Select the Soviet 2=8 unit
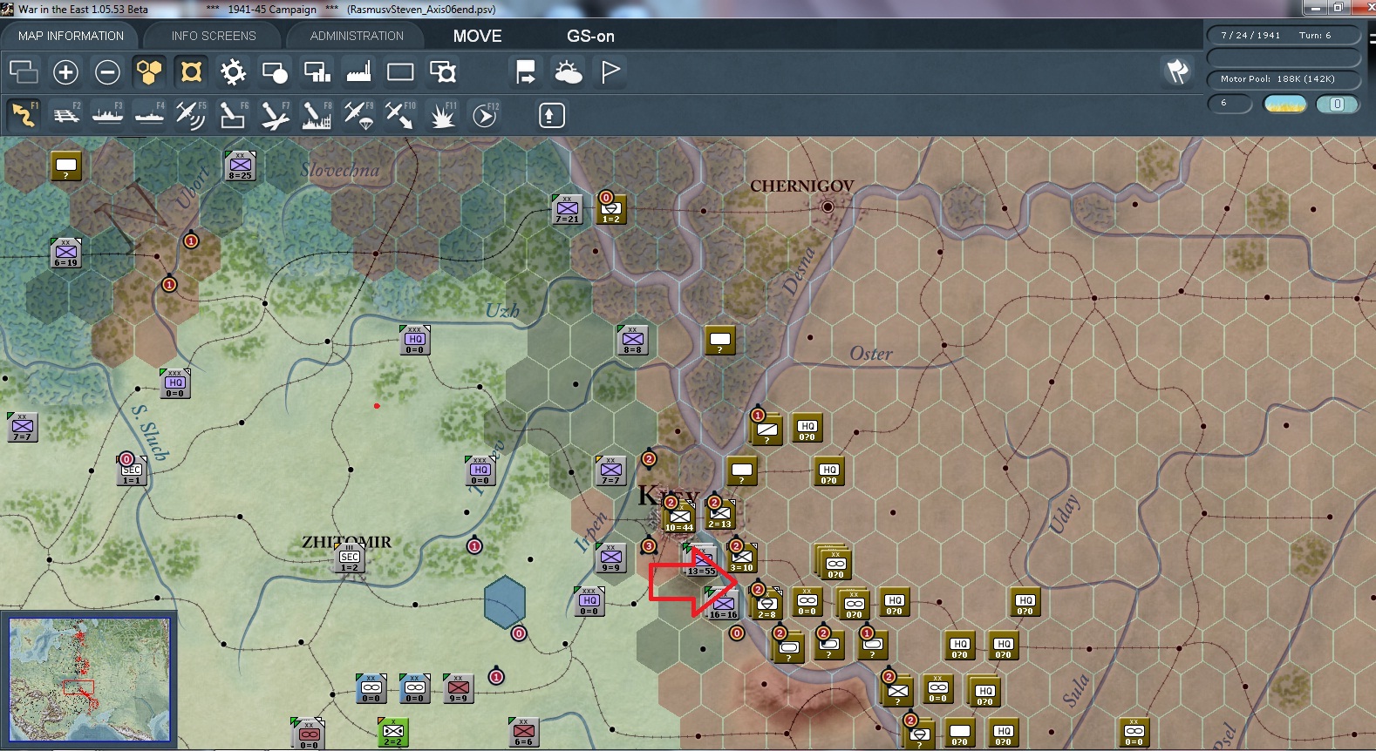Image resolution: width=1376 pixels, height=751 pixels. click(767, 604)
